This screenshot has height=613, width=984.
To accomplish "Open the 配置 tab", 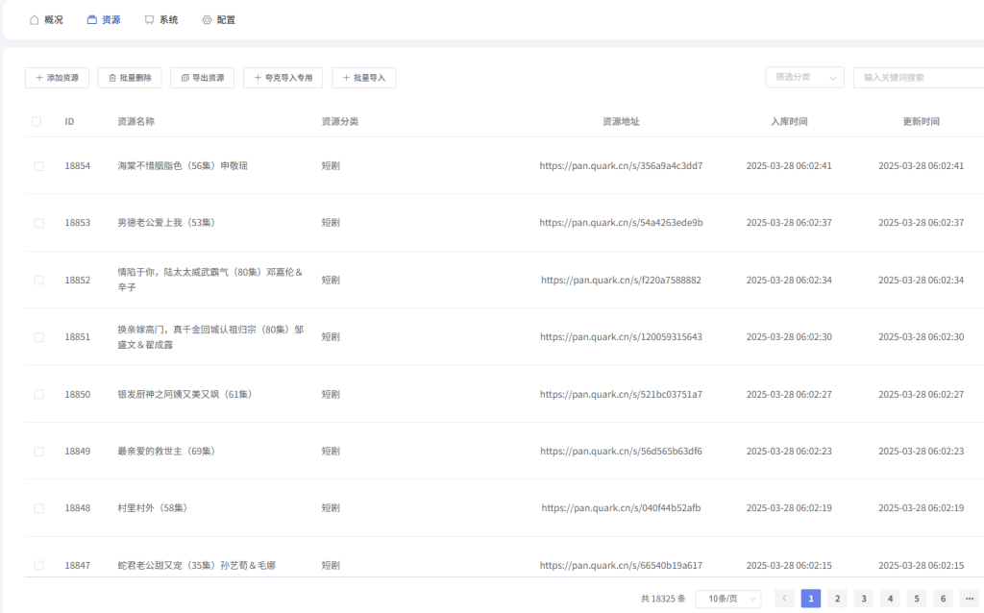I will click(226, 20).
